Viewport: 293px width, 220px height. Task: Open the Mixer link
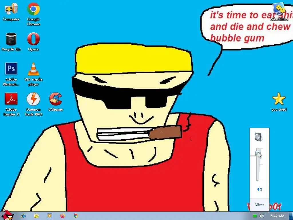[x=259, y=205]
